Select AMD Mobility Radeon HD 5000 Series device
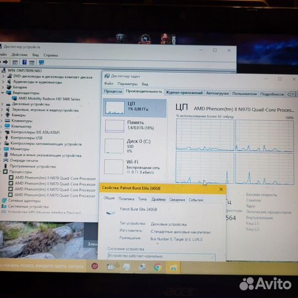298x298 pixels. click(49, 99)
